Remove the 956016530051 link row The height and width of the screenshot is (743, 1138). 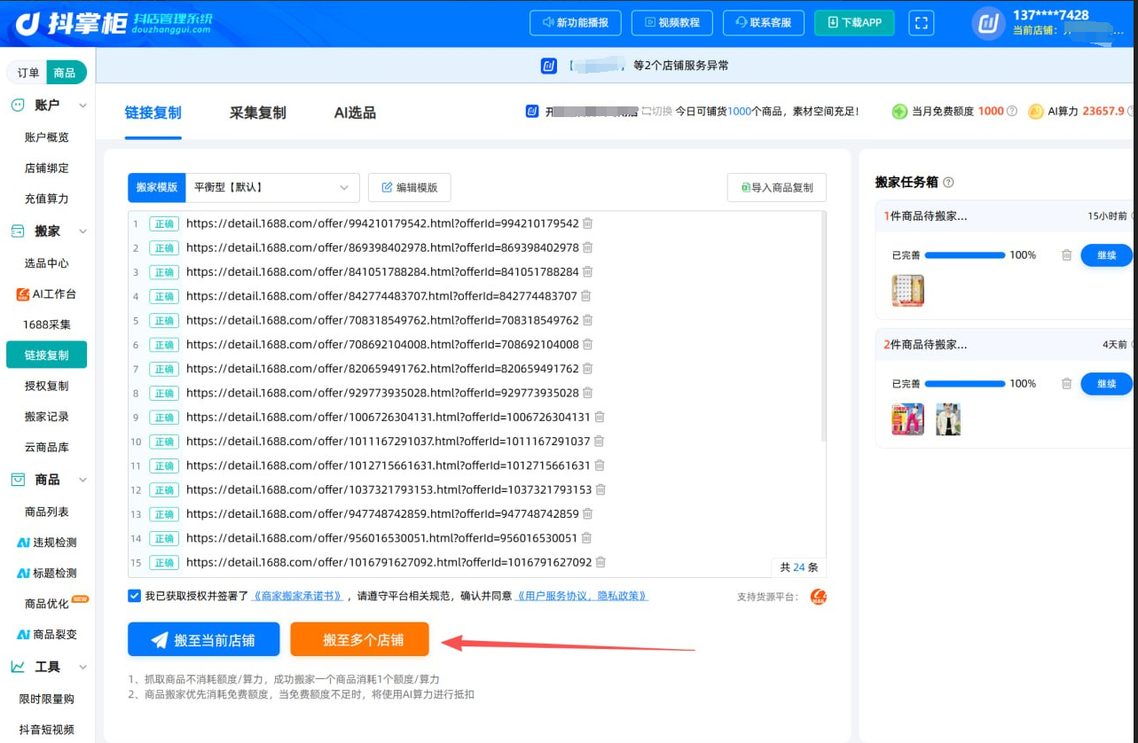[586, 538]
